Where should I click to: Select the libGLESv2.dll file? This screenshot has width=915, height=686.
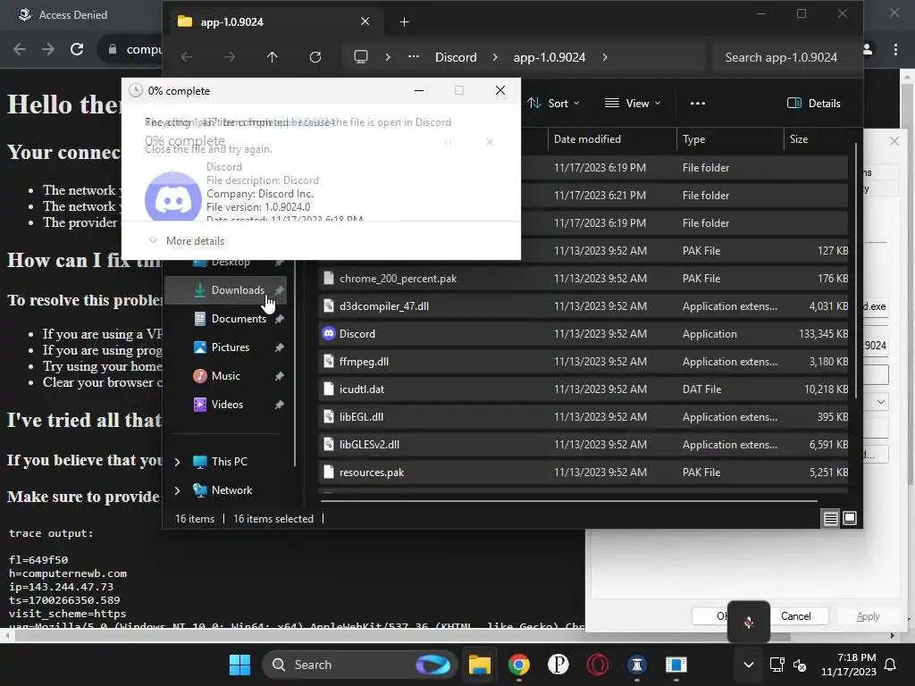pyautogui.click(x=583, y=445)
